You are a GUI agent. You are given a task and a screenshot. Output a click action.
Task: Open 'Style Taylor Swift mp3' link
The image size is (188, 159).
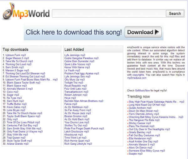coord(19,141)
